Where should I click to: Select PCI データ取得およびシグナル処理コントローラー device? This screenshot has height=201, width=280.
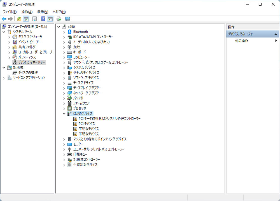pos(109,118)
